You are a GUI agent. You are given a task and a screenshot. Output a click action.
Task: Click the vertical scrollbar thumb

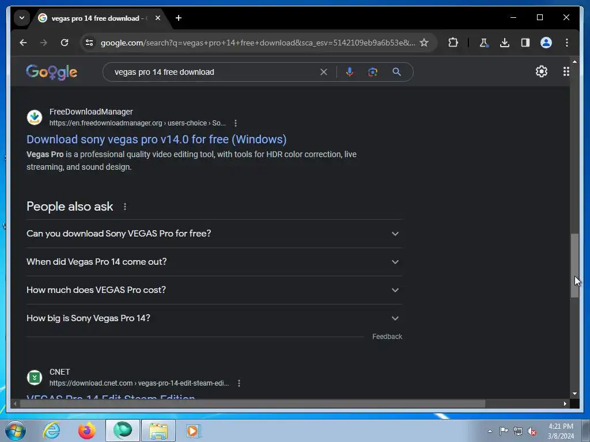coord(574,266)
